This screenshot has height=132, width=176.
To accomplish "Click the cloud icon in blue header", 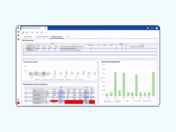I will click(x=152, y=28).
